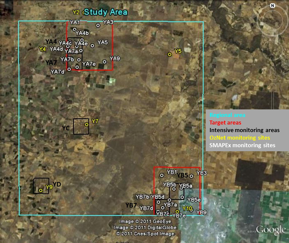The width and height of the screenshot is (289, 243).
Task: Select the yellow Y5 OzNet site marker
Action: (x=170, y=54)
